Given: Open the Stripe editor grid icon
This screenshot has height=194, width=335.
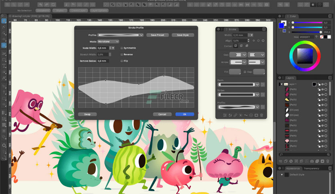Looking at the screenshot, I should [263, 95].
